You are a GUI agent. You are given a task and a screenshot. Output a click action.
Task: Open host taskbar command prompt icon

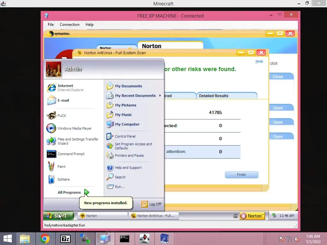click(x=125, y=239)
